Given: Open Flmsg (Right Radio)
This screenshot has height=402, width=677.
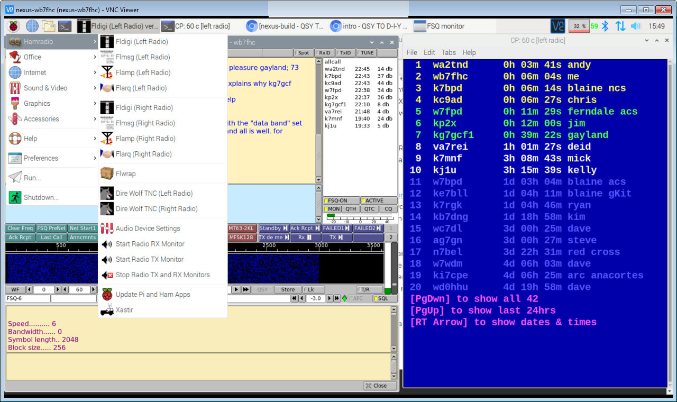Looking at the screenshot, I should [163, 123].
